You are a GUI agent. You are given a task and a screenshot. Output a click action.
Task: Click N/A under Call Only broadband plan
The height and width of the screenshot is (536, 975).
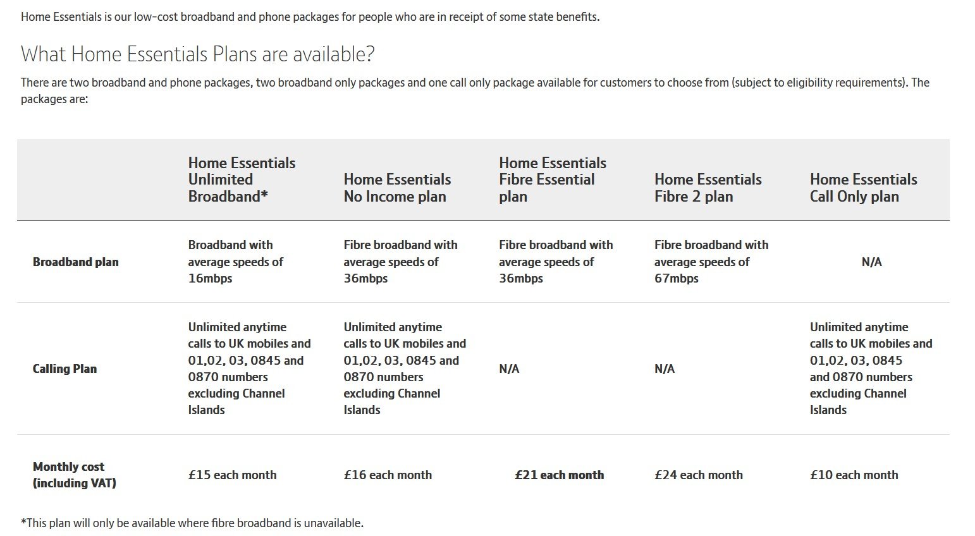(871, 262)
